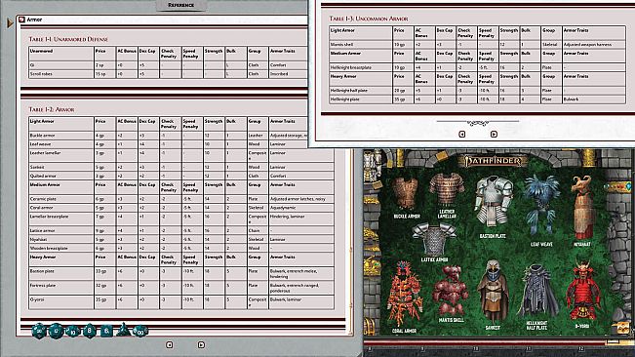Pick up the d12 die

56,331
